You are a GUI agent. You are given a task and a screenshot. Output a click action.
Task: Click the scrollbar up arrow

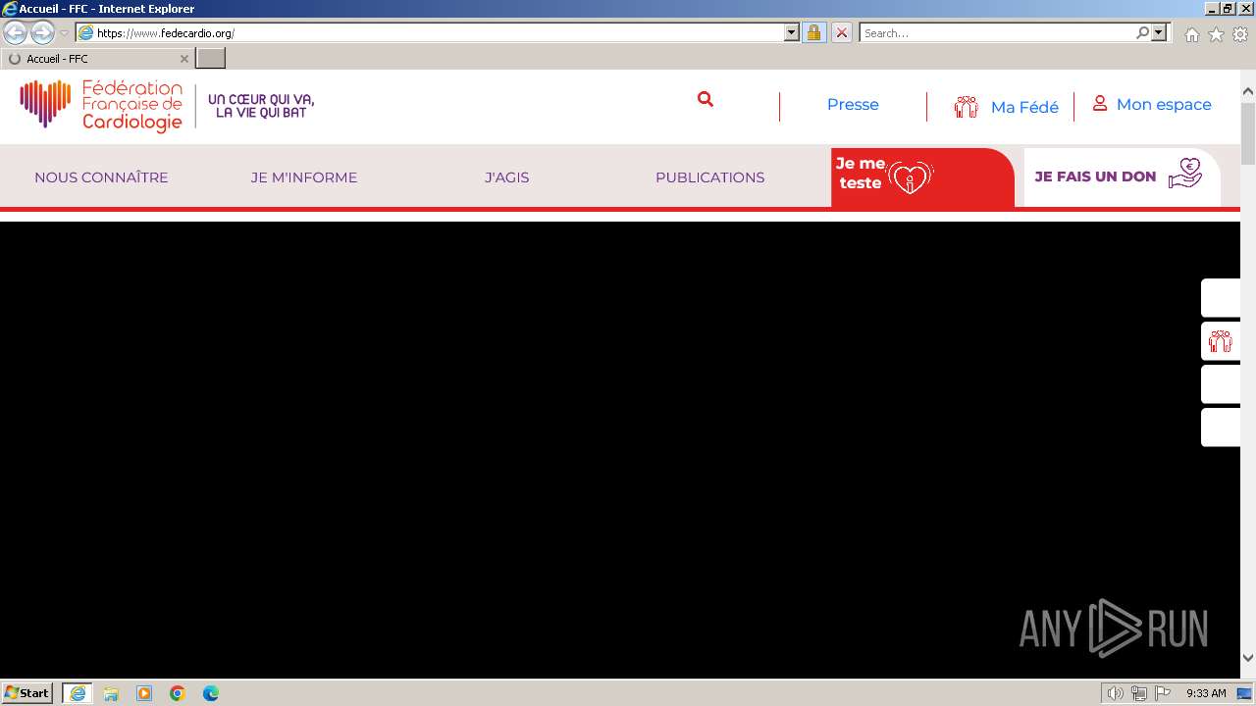click(1248, 91)
